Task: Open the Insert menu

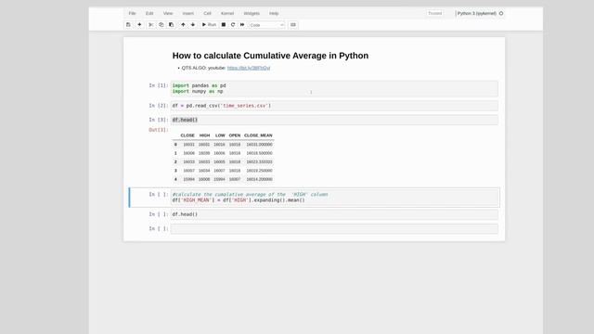Action: point(187,13)
